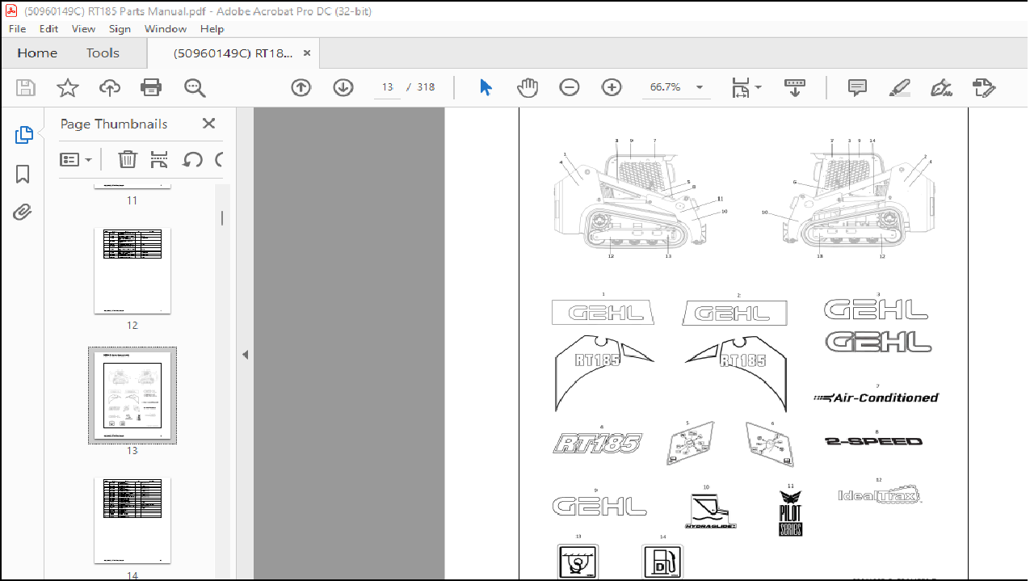Rotate page counterclockwise in thumbnails toolbar
1030x581 pixels.
click(x=192, y=159)
